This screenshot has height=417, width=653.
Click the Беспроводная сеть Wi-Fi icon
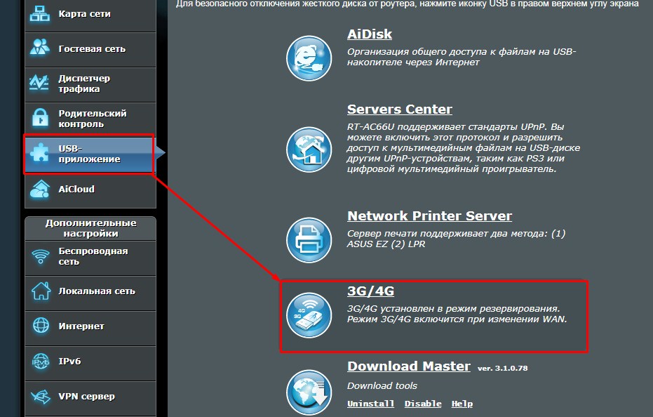pos(41,256)
